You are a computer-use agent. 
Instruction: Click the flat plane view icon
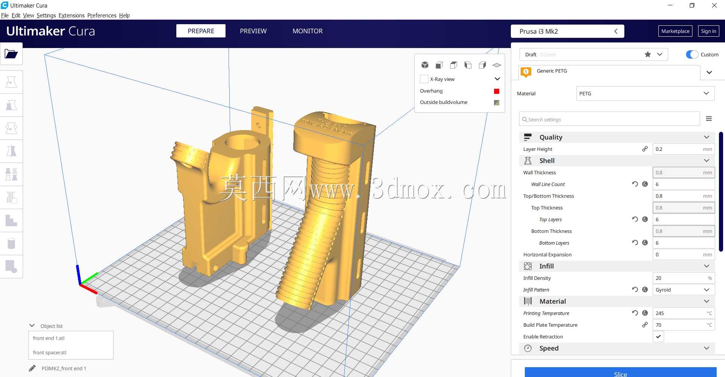497,65
